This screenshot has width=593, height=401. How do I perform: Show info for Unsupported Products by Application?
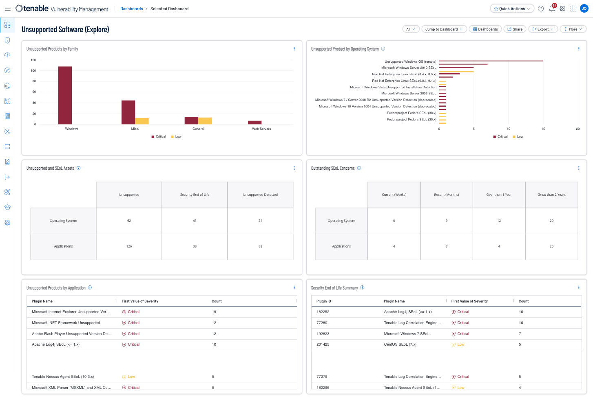pos(90,287)
